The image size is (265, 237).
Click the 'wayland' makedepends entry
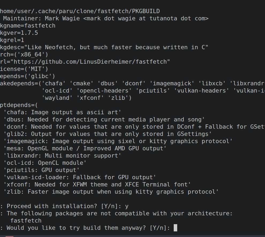click(57, 98)
